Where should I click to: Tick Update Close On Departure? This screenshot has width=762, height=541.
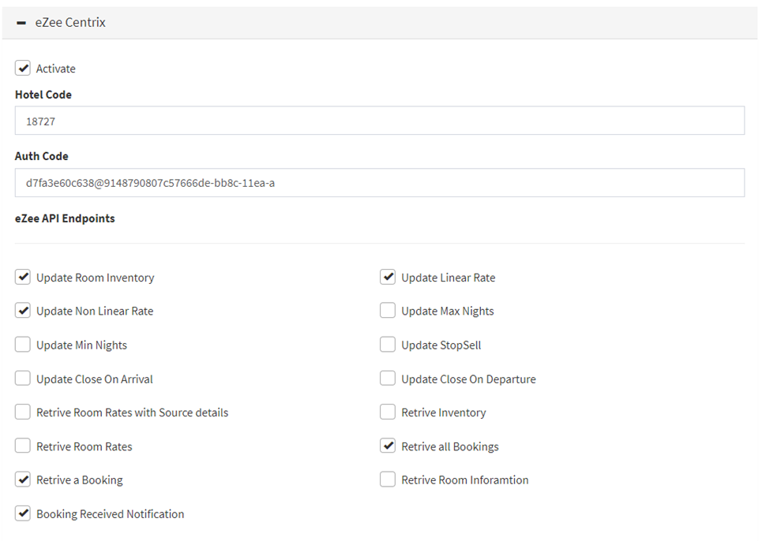(388, 379)
